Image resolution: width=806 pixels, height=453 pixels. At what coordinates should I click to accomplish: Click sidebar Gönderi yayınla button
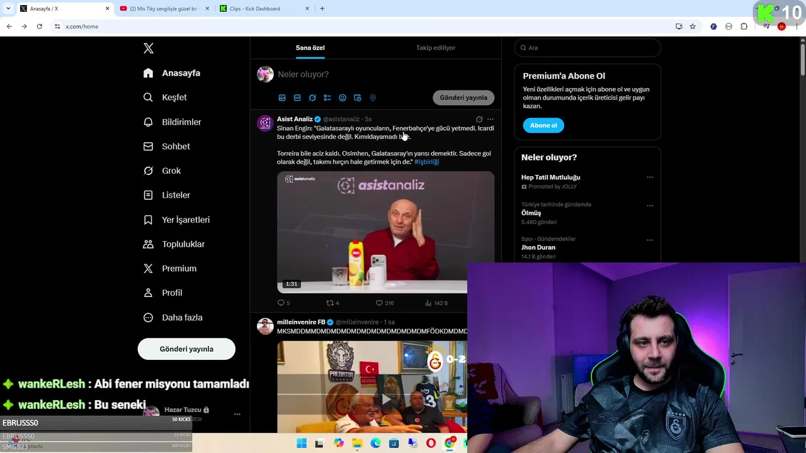(186, 349)
